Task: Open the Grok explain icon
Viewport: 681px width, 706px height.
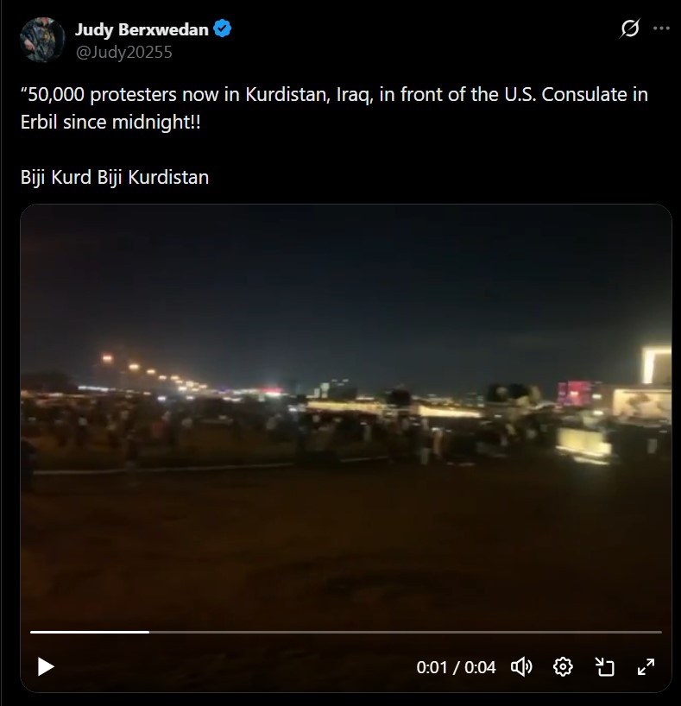Action: pos(629,28)
